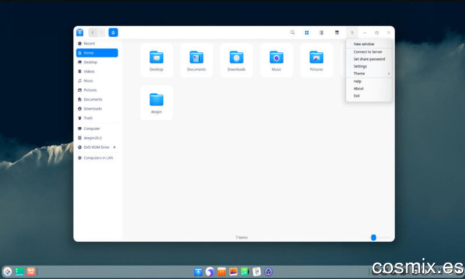The image size is (465, 279).
Task: Click the green multitasking view dock icon
Action: click(x=19, y=271)
